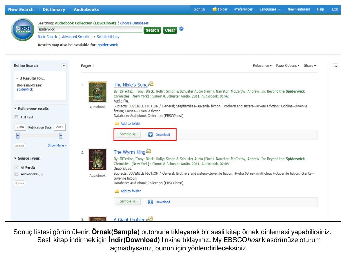Preview icon next to The Wyrm King
The width and height of the screenshot is (346, 259).
(149, 151)
